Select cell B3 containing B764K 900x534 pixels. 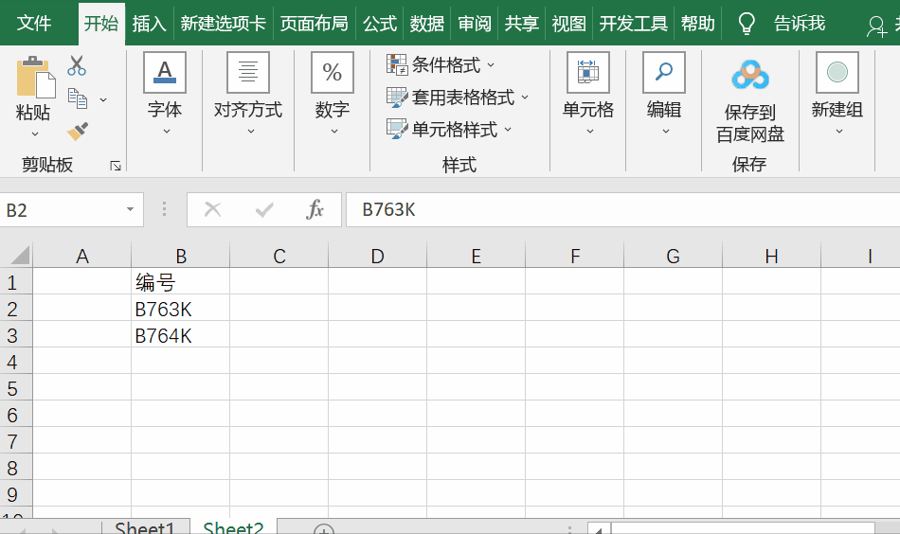pyautogui.click(x=180, y=335)
